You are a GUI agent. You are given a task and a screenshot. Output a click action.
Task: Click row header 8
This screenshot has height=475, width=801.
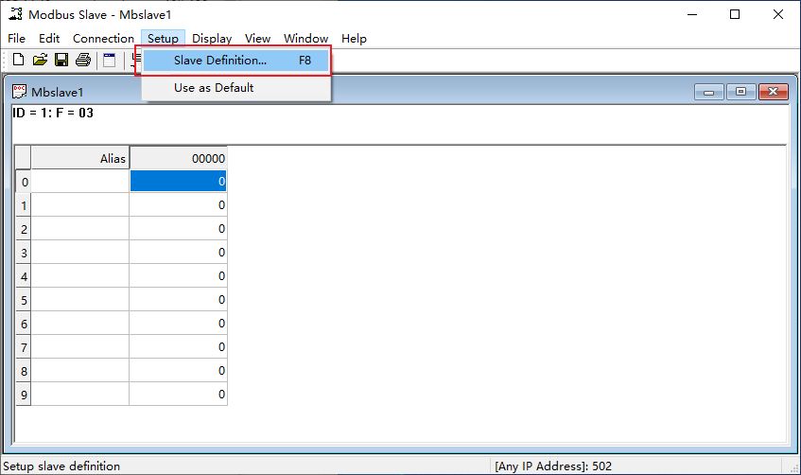click(x=24, y=370)
